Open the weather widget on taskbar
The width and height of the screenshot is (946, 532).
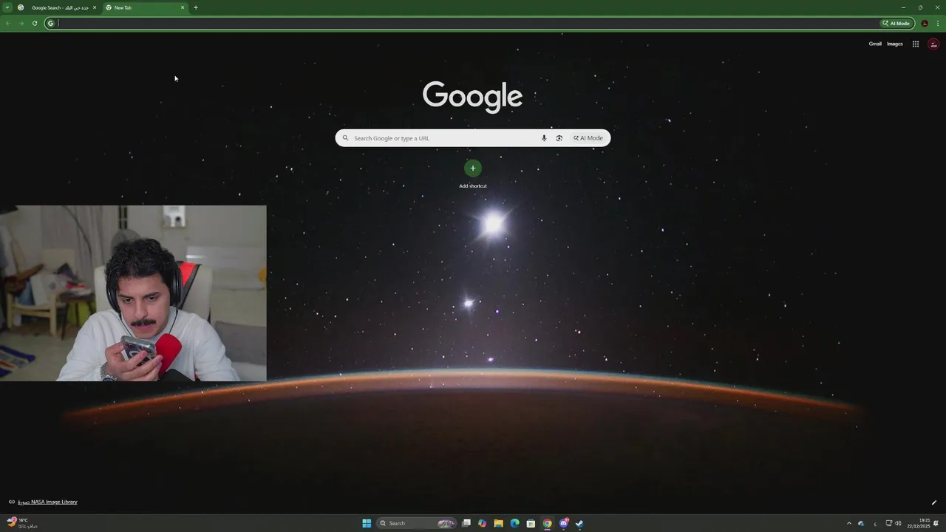[22, 523]
